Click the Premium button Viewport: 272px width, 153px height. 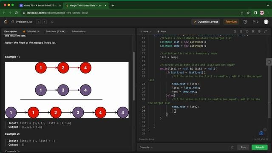pos(231,22)
